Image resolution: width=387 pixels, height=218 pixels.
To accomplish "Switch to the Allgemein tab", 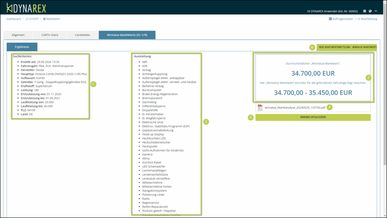I will tap(18, 35).
